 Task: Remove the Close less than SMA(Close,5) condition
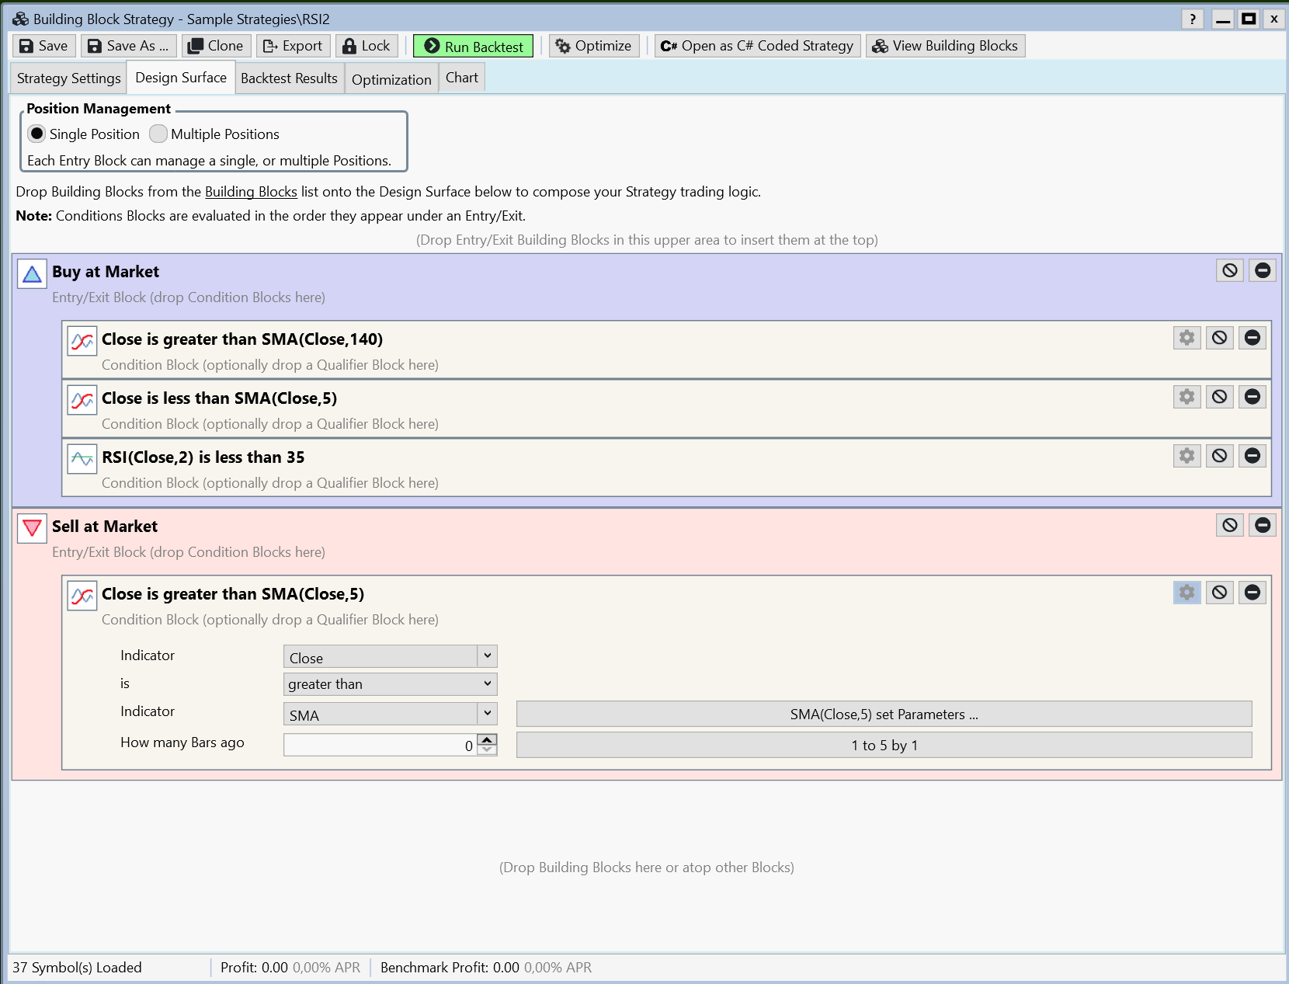point(1252,397)
